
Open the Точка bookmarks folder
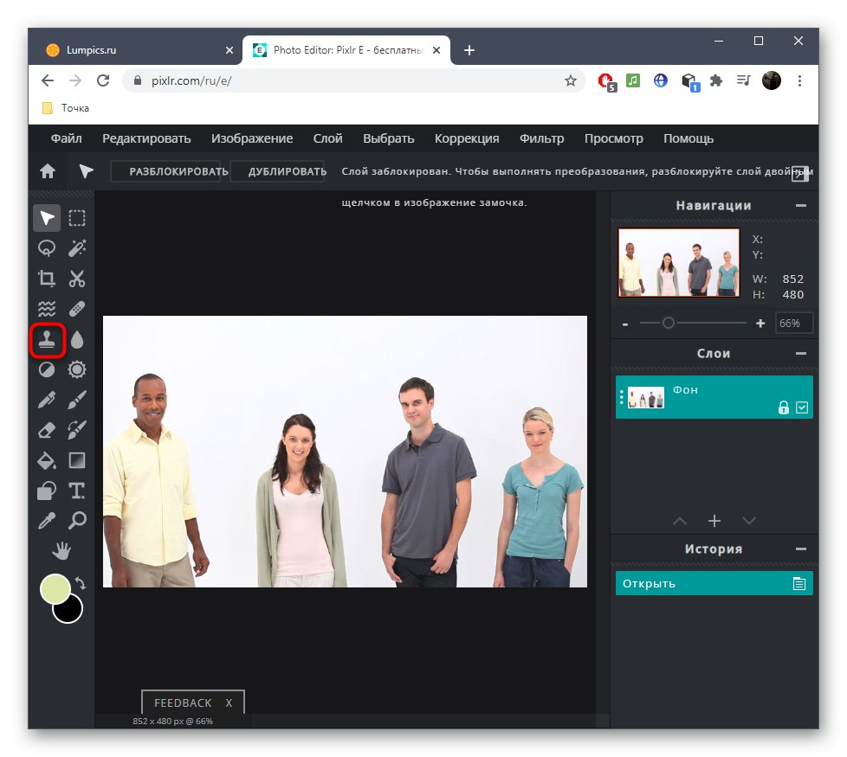click(x=66, y=108)
